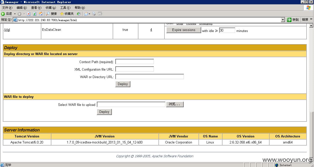Click the Forward arrow icon in toolbar
The image size is (314, 167).
(x=19, y=14)
